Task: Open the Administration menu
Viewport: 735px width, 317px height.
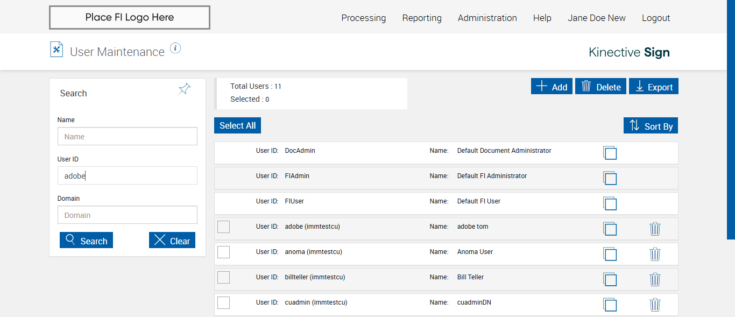Action: (487, 18)
